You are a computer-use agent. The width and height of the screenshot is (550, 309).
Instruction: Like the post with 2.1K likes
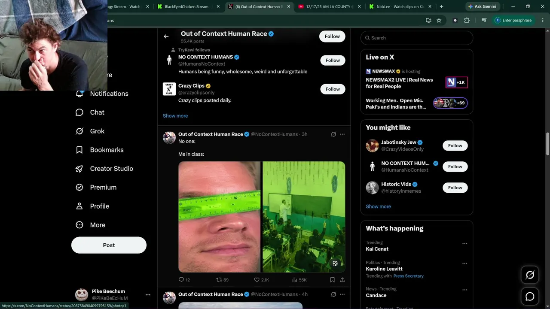261,280
